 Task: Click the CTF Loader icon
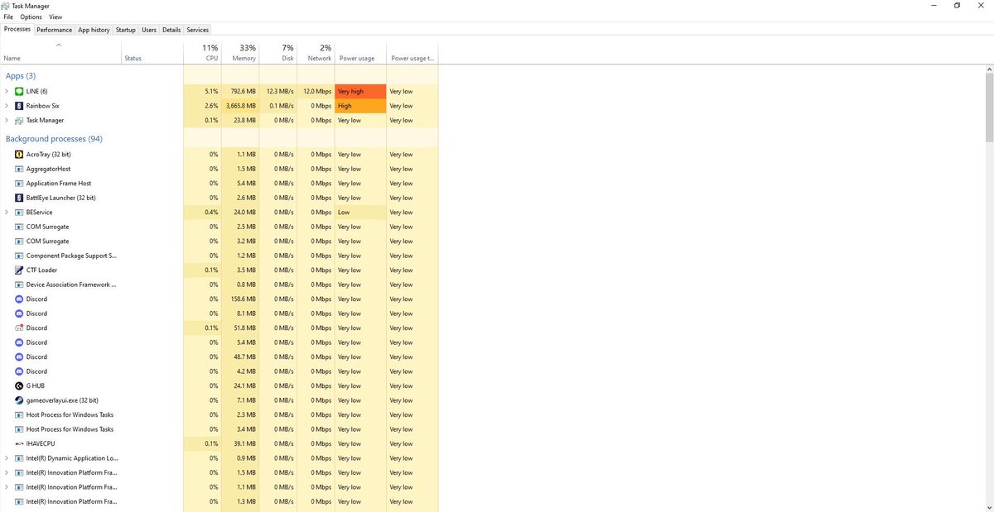pos(19,270)
